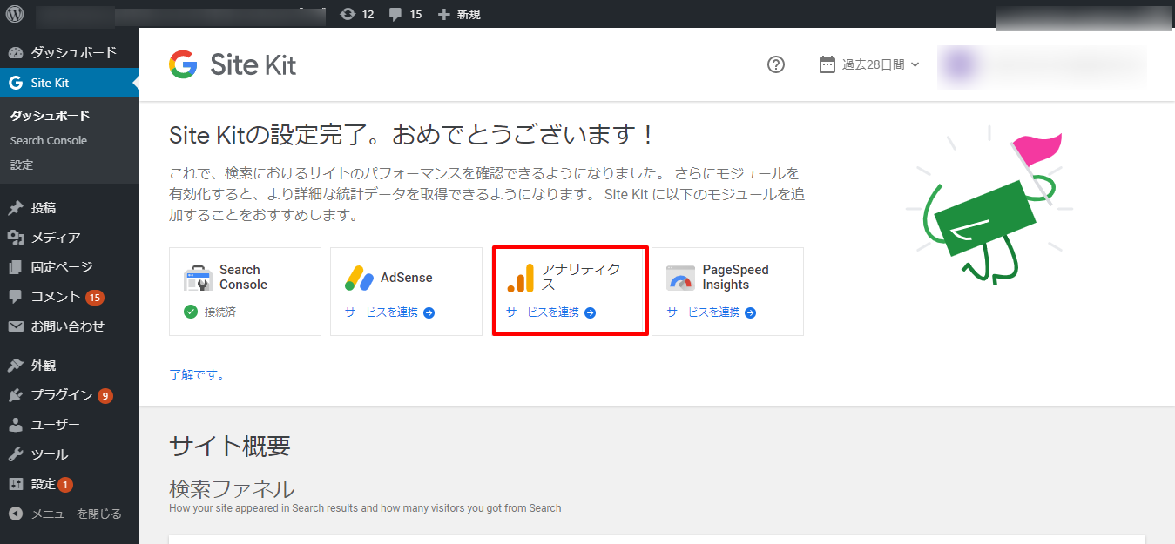1175x544 pixels.
Task: Click the メディア icon in sidebar
Action: (16, 238)
